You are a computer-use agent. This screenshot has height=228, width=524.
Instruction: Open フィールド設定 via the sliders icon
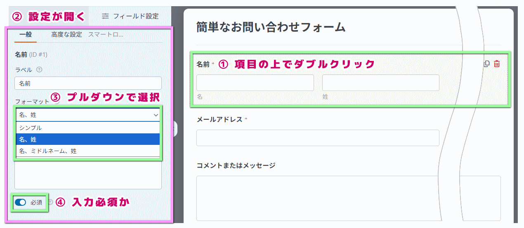point(106,16)
